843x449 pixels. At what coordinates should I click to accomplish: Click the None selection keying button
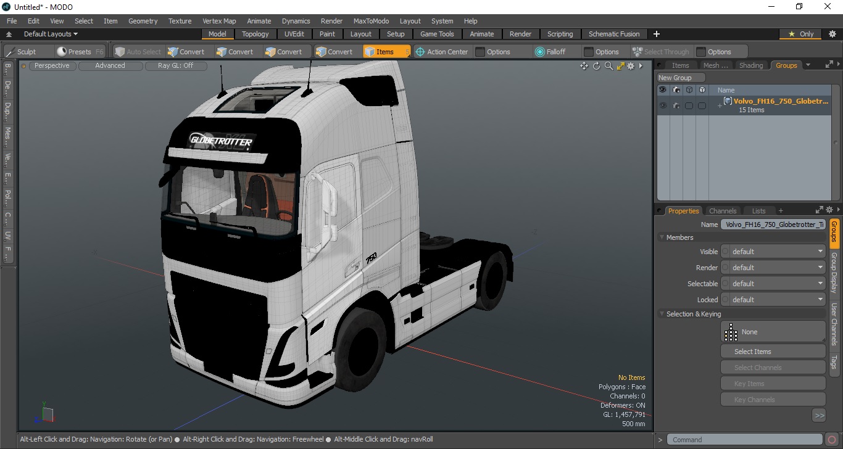point(773,332)
